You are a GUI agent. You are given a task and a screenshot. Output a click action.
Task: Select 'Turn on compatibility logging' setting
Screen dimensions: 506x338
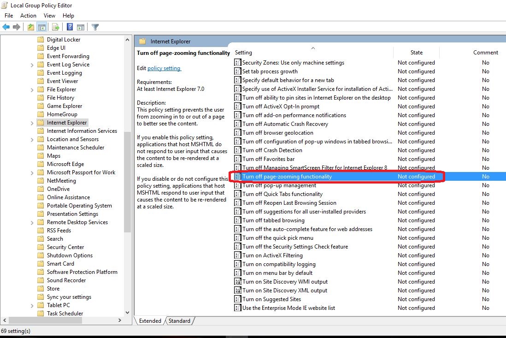(x=279, y=264)
